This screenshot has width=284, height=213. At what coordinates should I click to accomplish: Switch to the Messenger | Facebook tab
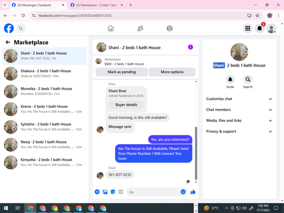(38, 5)
